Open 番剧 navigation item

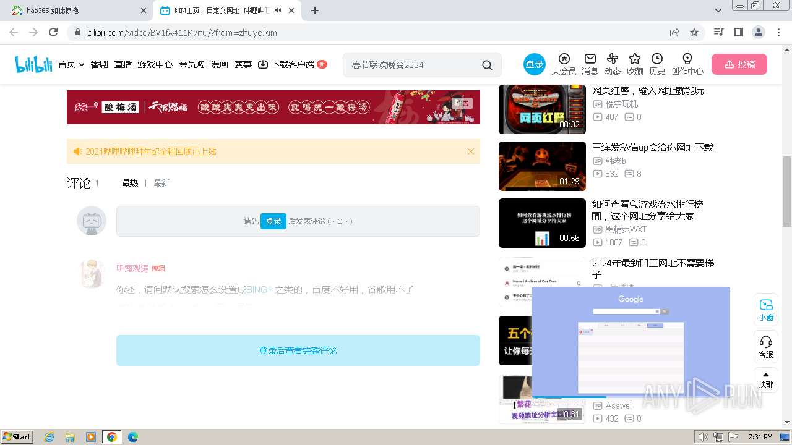click(x=100, y=64)
